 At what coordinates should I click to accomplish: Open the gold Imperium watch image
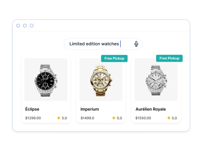click(101, 80)
